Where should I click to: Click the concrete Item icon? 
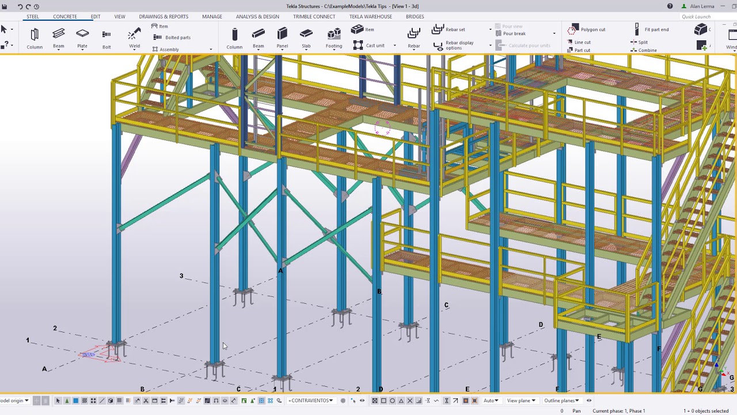(357, 29)
